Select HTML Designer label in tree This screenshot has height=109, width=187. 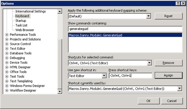[20, 67]
